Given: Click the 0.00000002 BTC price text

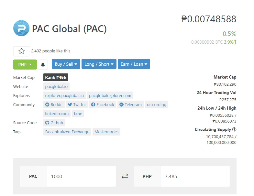Looking at the screenshot, I should click(x=207, y=42).
